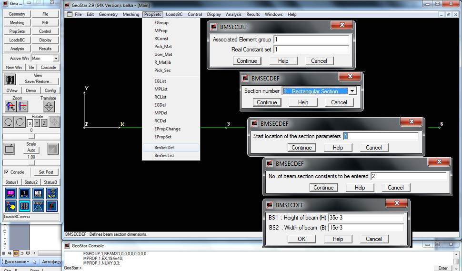This screenshot has height=271, width=462.
Task: Click the black 1 B-C status icon
Action: tap(24, 193)
